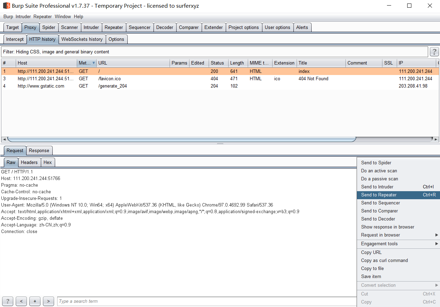The image size is (440, 307).
Task: Open the Project options tab
Action: pyautogui.click(x=244, y=28)
